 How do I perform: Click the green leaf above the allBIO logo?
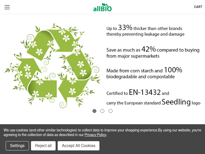pyautogui.click(x=104, y=4)
